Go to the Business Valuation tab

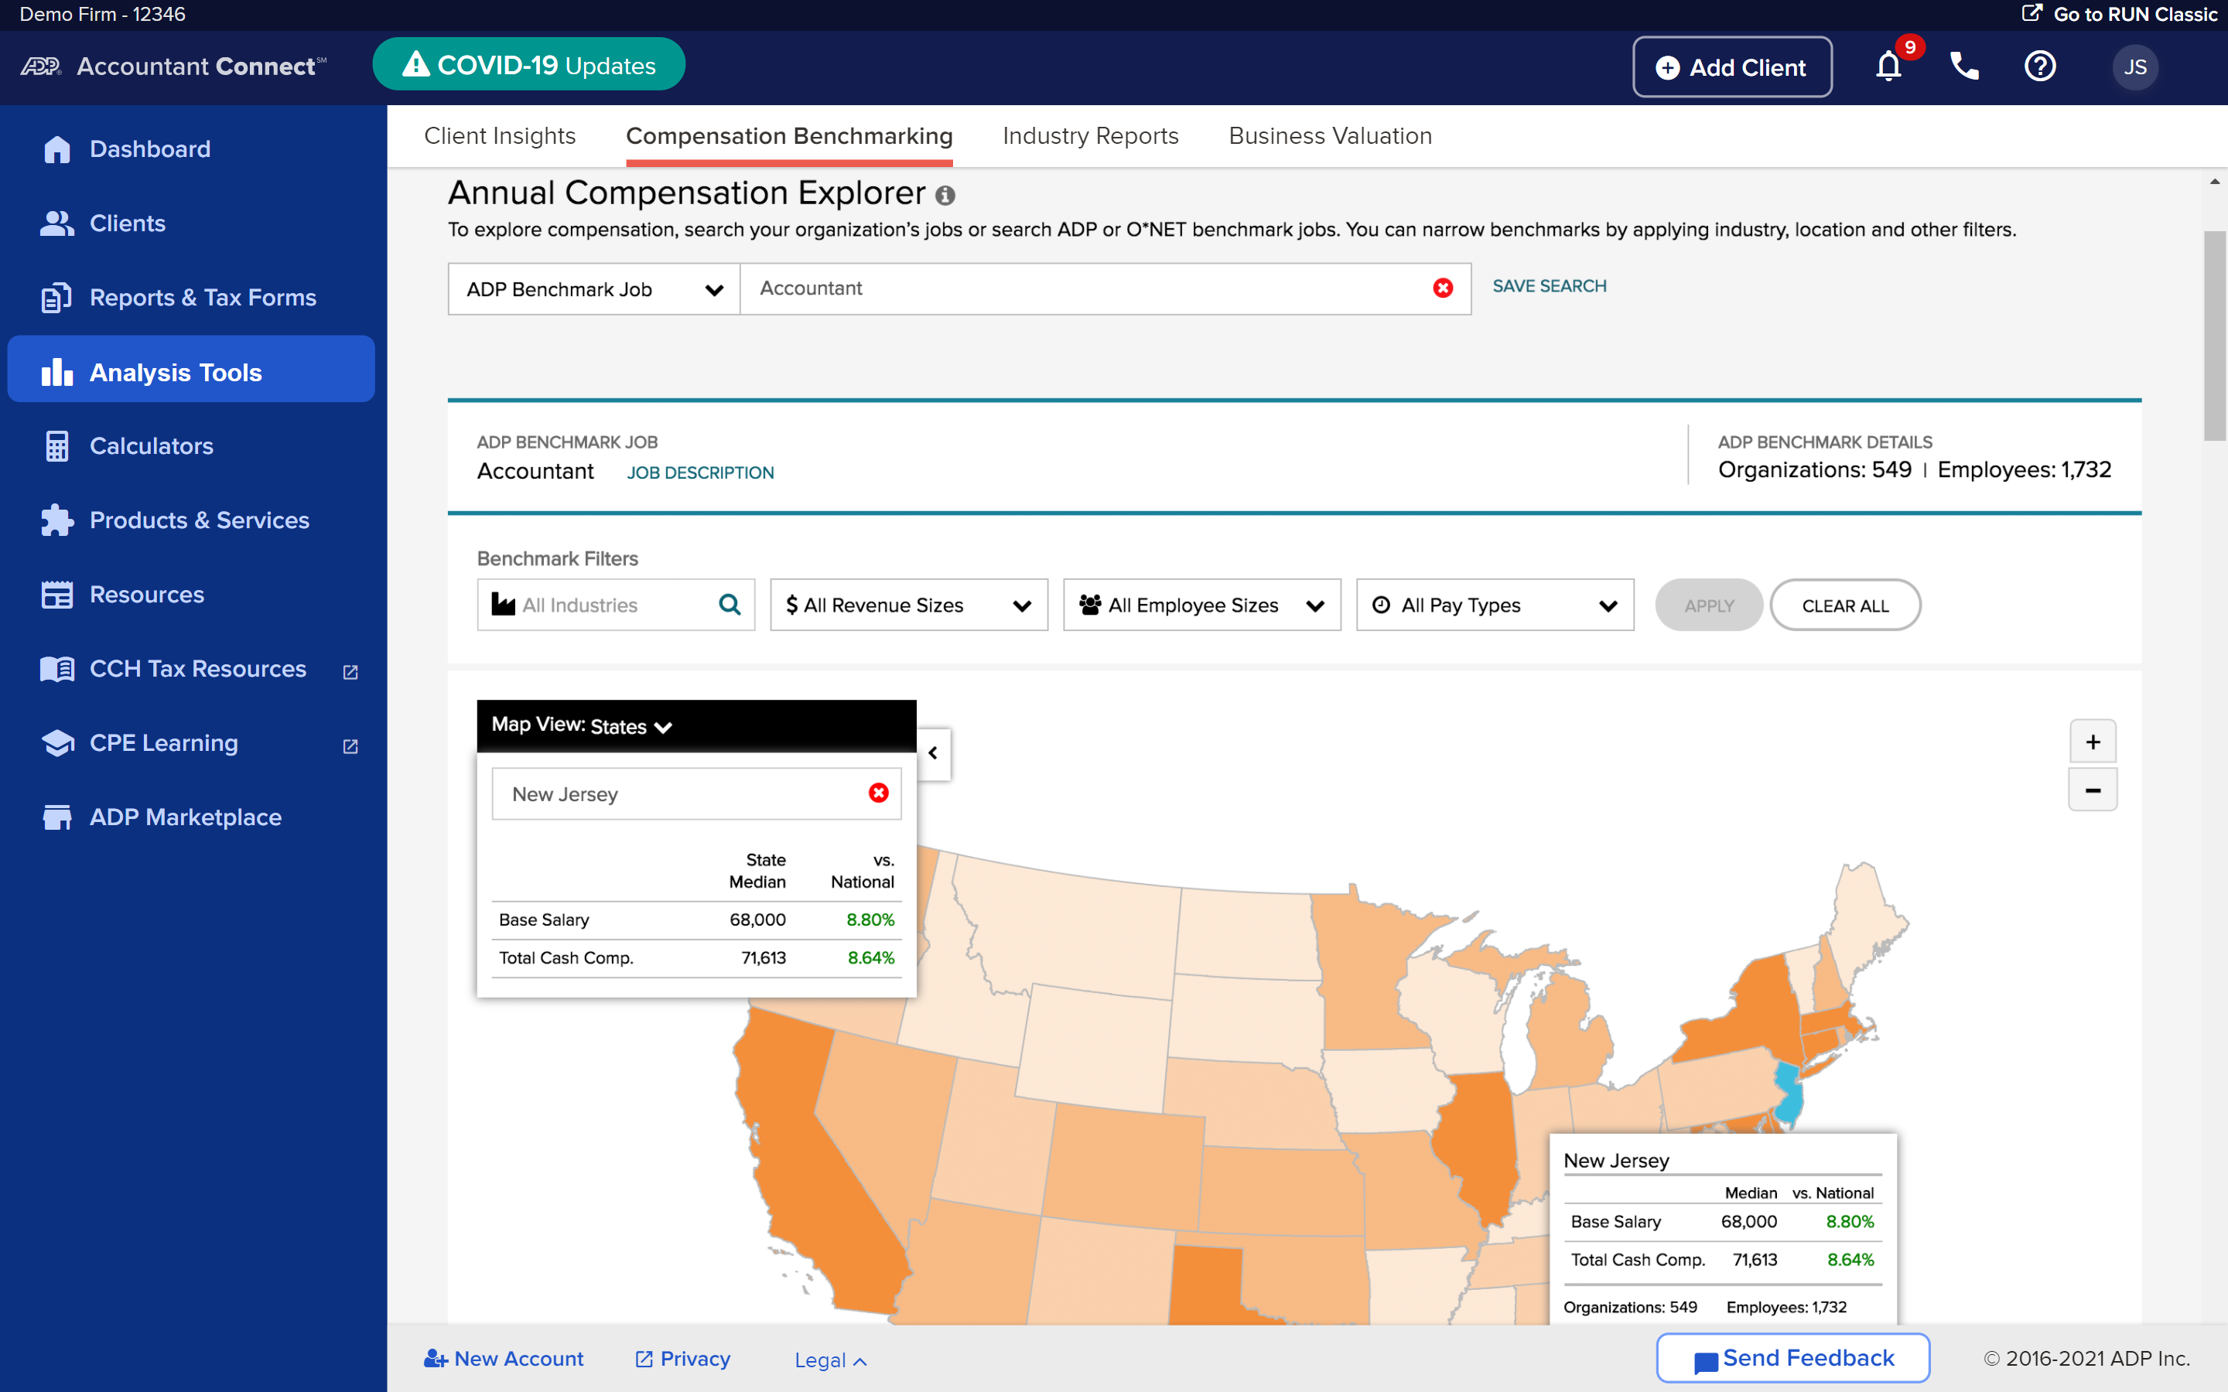(1331, 136)
